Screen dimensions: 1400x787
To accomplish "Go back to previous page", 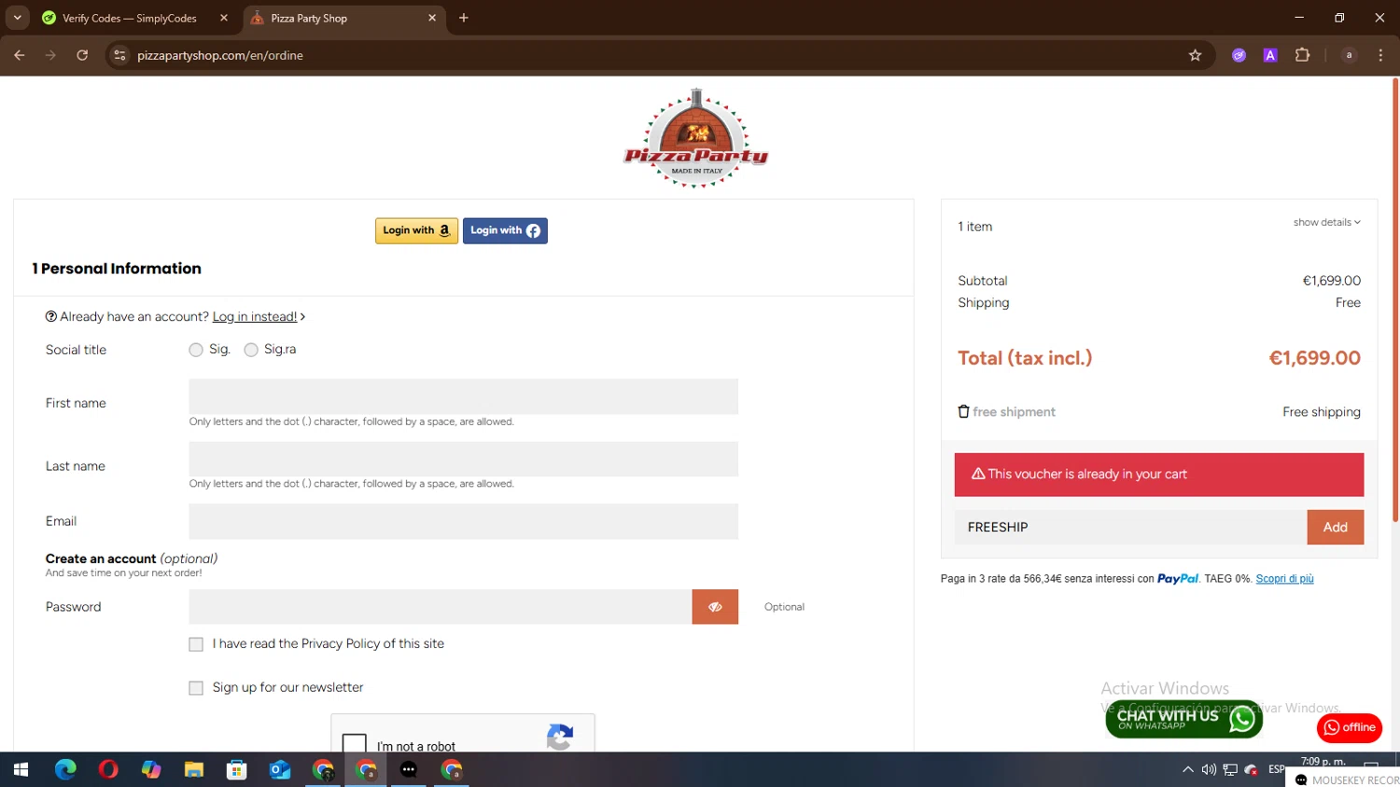I will [x=20, y=55].
